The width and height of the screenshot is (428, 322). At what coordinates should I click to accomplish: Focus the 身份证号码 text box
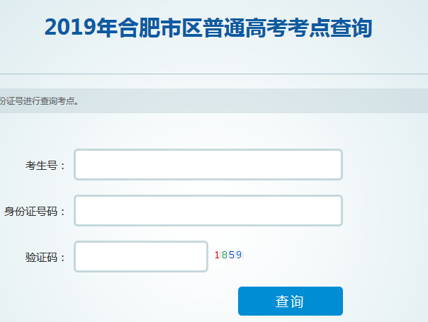point(208,211)
